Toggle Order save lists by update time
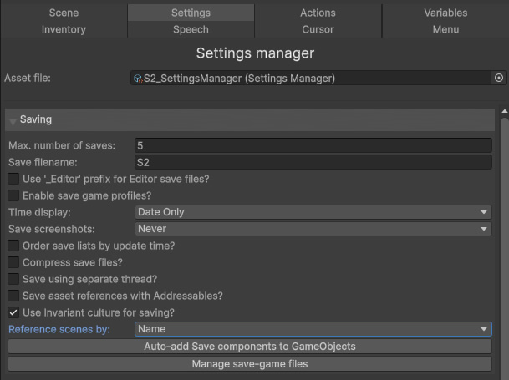 [13, 246]
